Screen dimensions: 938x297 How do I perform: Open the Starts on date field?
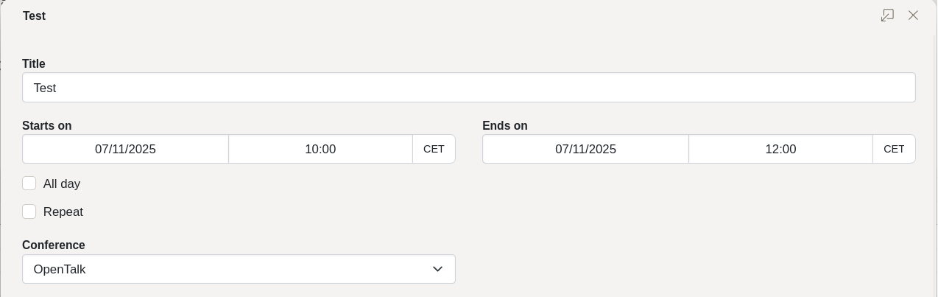[125, 149]
